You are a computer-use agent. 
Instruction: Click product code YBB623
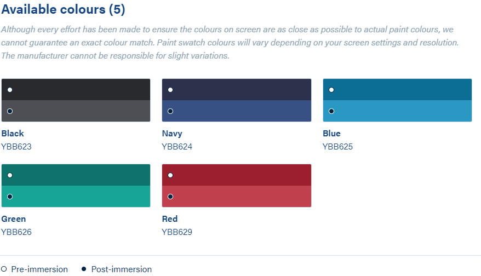16,147
